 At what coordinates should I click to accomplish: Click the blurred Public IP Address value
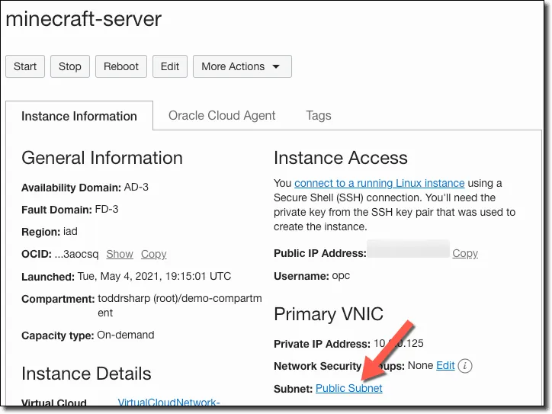(x=409, y=249)
